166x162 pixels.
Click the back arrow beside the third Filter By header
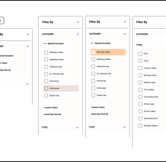(125, 22)
